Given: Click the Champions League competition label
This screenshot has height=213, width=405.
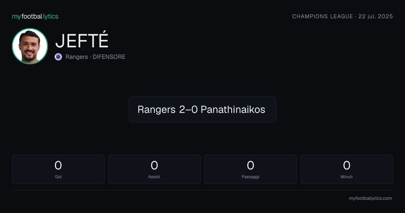Looking at the screenshot, I should (x=322, y=16).
